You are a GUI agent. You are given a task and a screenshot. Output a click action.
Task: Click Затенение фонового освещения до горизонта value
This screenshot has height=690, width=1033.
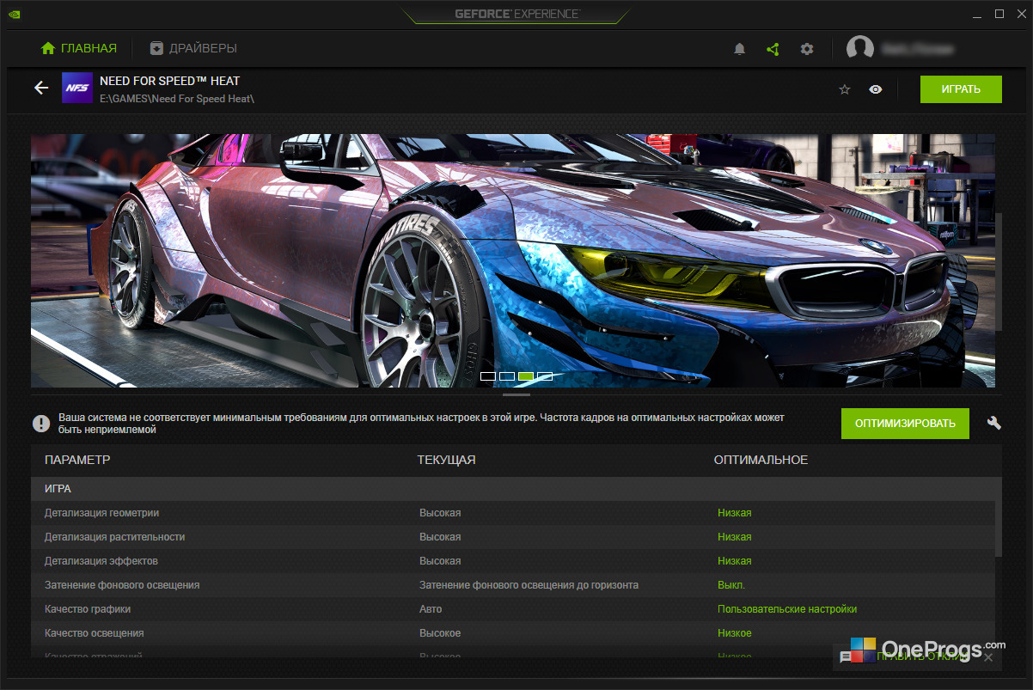point(529,585)
